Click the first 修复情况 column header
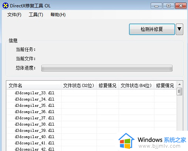 (x=108, y=85)
